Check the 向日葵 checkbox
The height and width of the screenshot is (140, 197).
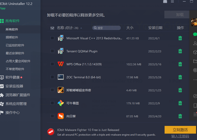point(52,116)
